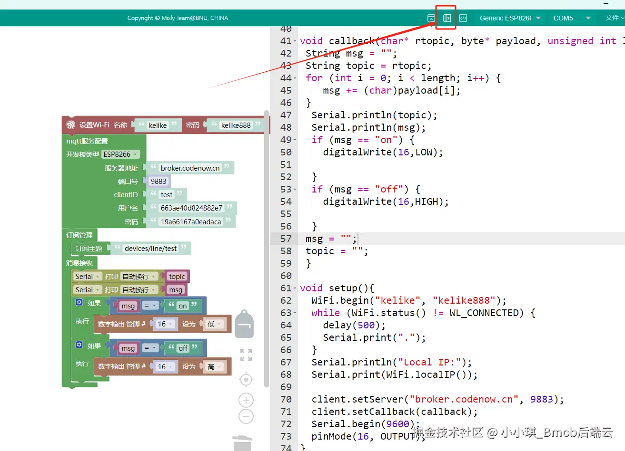Zoom out on blocks workspace
Viewport: 625px width, 451px height.
click(246, 416)
